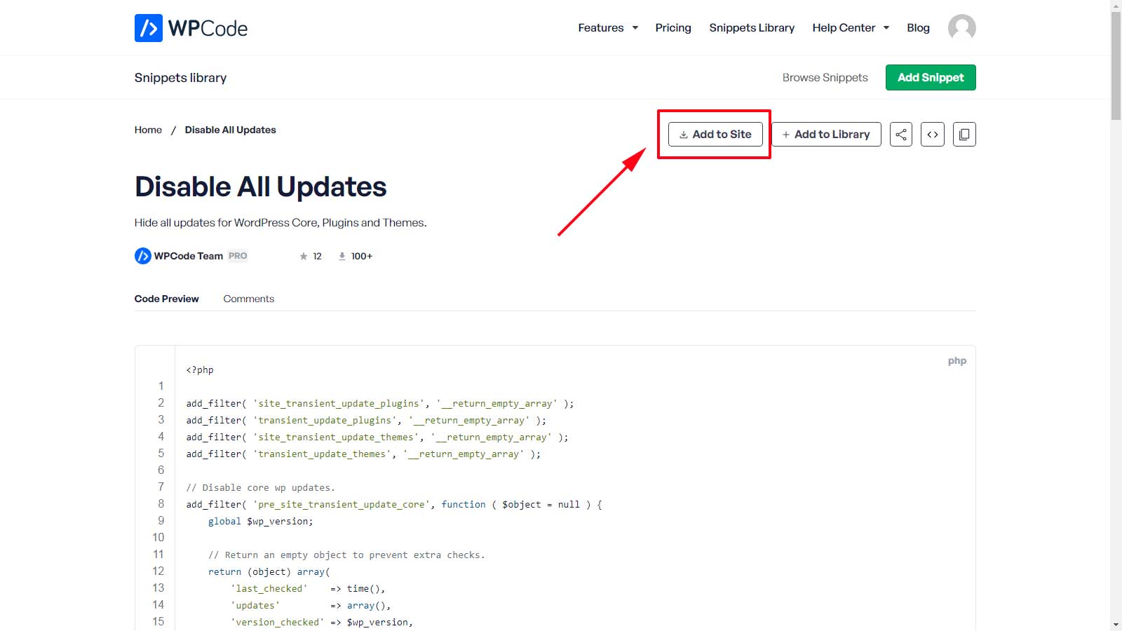Click the 'return (object) array(' code line
This screenshot has height=631, width=1122.
pos(269,571)
